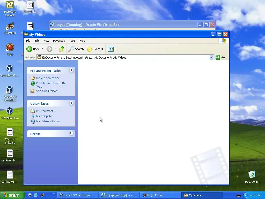
Task: Select the MS-DOS 6.22.iso desktop file
Action: (x=10, y=136)
